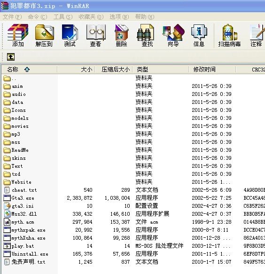265x274 pixels.
Task: Select the Website folder
Action: (17, 182)
